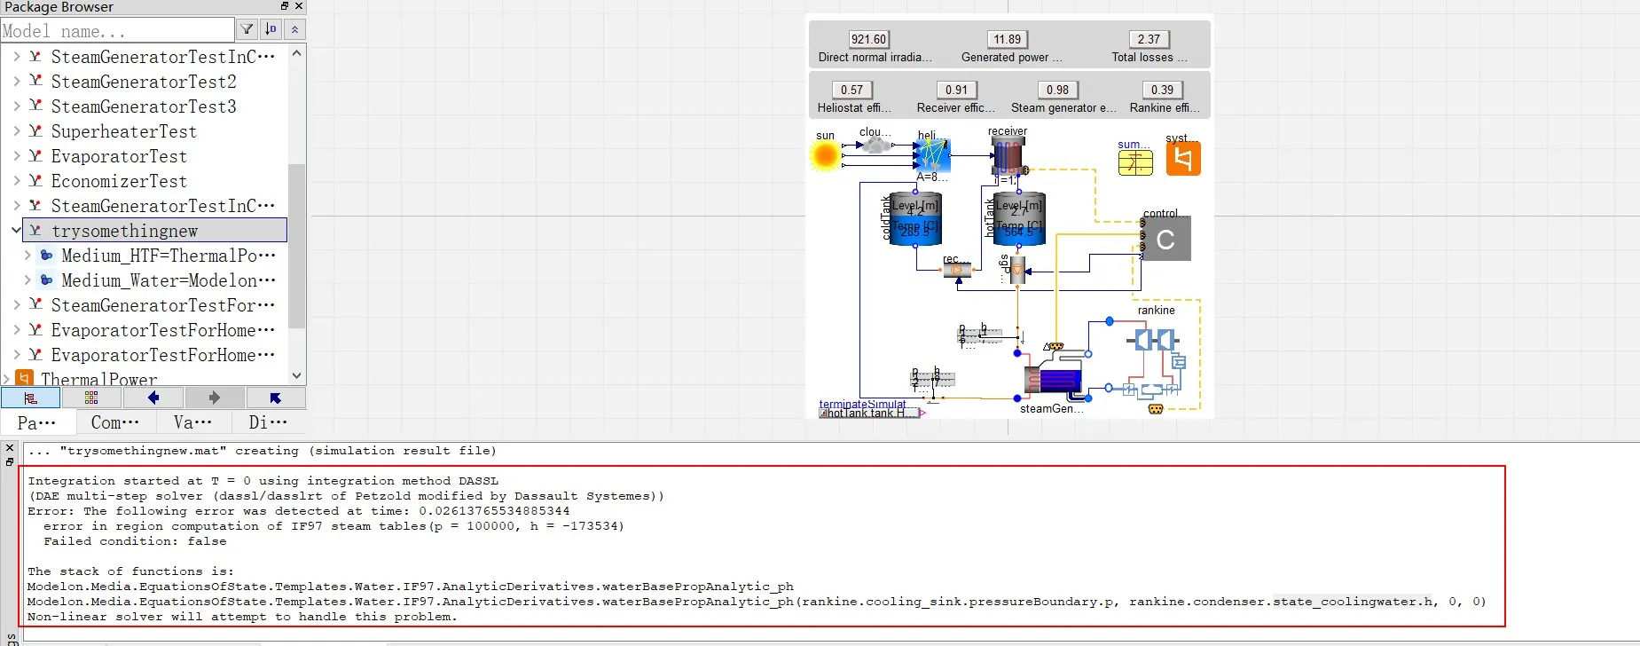Select the heliostat field component

[933, 155]
